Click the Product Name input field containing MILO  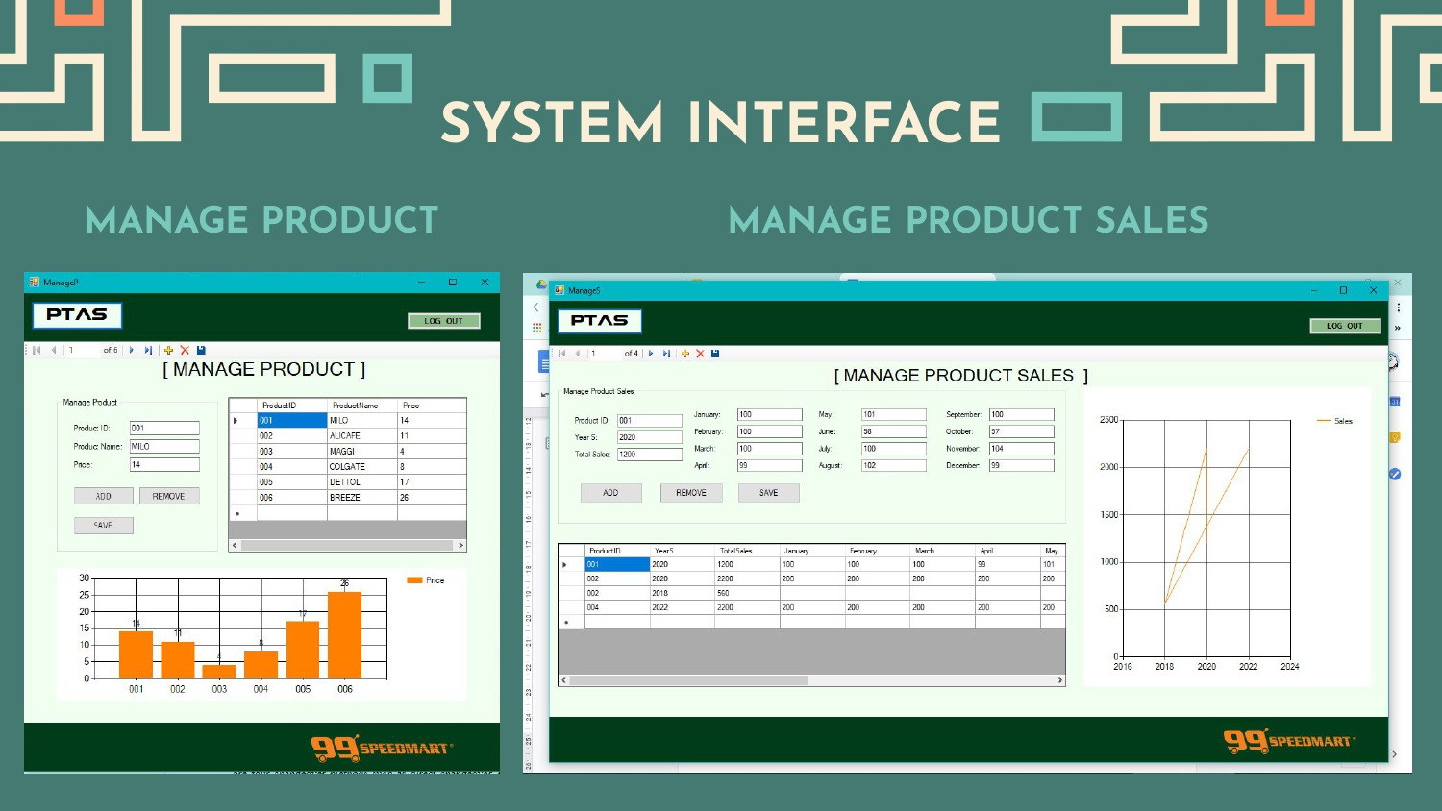[x=164, y=447]
